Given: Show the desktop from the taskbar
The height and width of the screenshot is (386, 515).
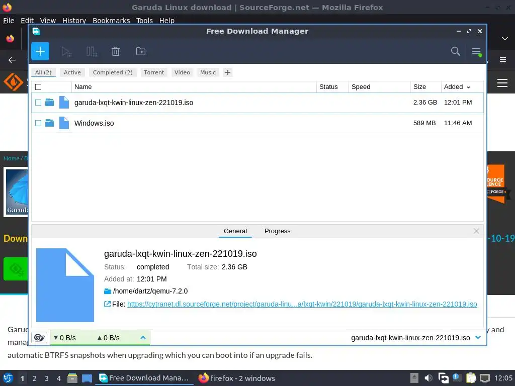Looking at the screenshot, I should coord(87,378).
